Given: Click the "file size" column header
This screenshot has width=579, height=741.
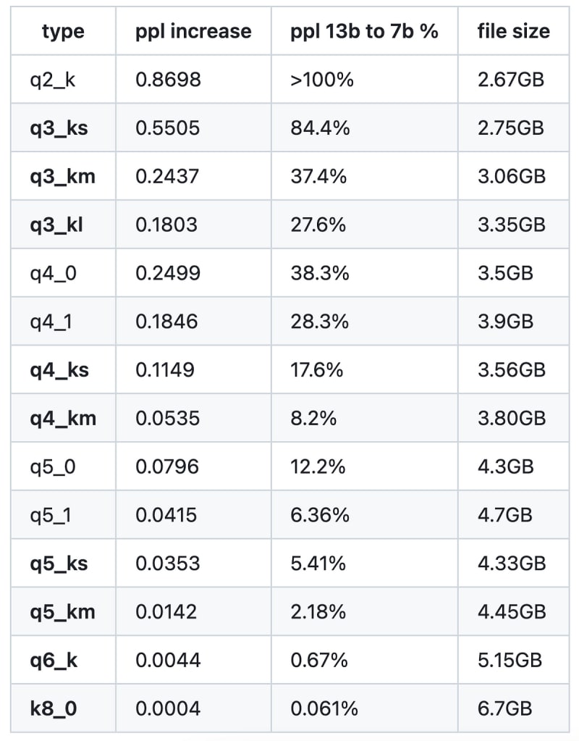Looking at the screenshot, I should coord(513,31).
